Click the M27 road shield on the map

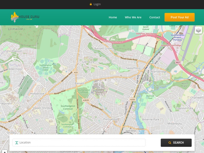click(x=178, y=62)
